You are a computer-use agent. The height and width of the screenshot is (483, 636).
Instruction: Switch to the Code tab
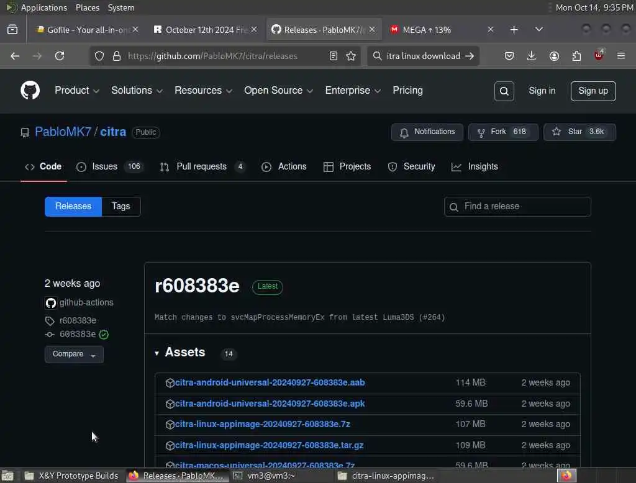click(x=43, y=166)
